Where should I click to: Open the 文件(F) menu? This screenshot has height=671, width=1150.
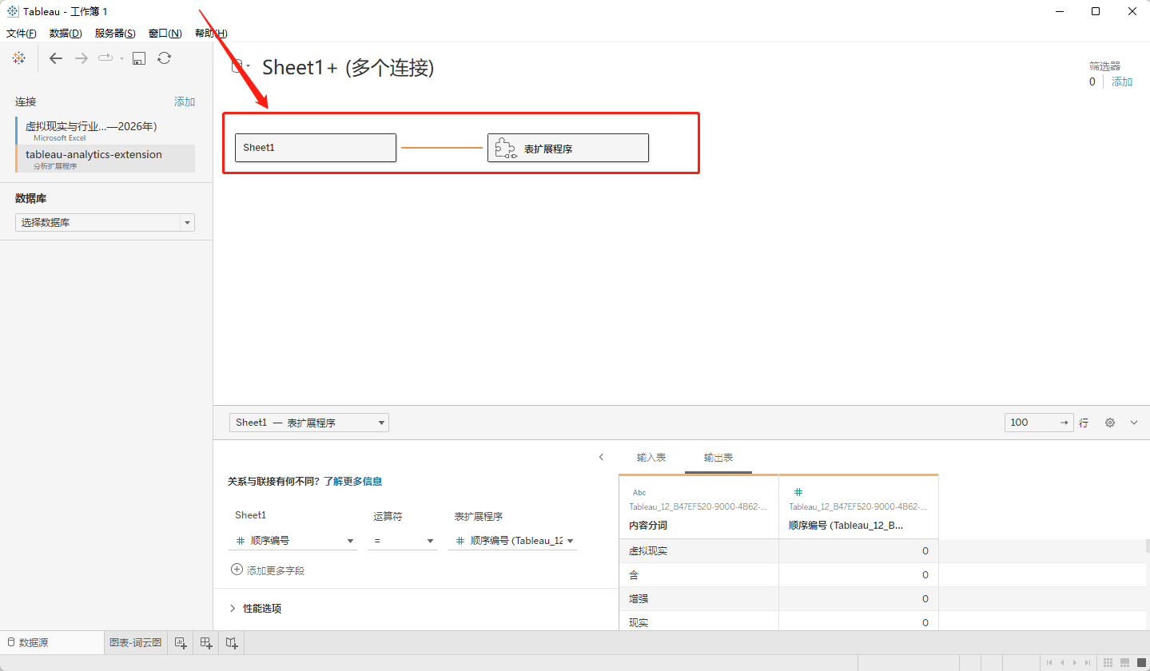(22, 34)
